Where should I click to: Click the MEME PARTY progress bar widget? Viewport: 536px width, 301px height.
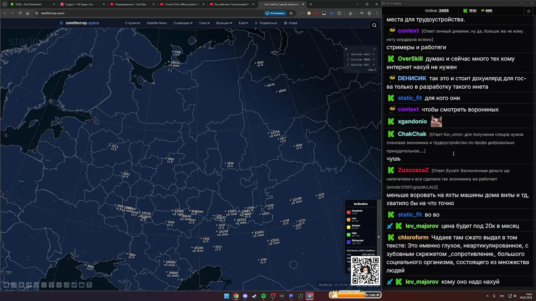click(x=355, y=295)
